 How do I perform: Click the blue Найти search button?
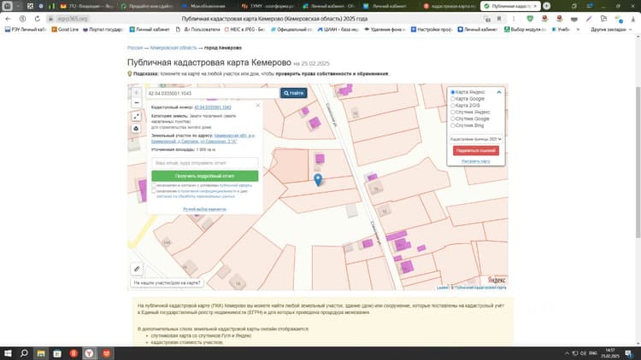[x=293, y=93]
